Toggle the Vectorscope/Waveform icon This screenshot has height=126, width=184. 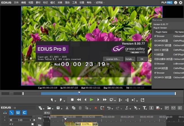180,108
